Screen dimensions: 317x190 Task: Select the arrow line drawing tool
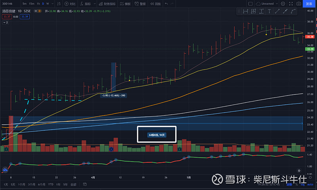click(x=285, y=11)
